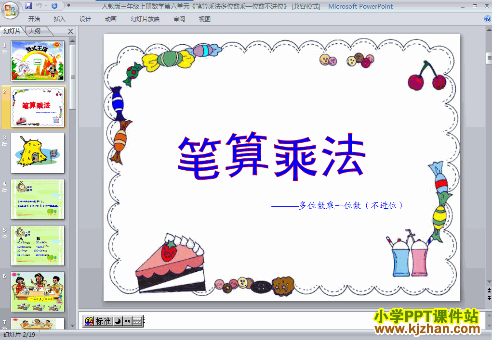Switch to the 动画 ribbon tab
The image size is (492, 340).
tap(111, 19)
